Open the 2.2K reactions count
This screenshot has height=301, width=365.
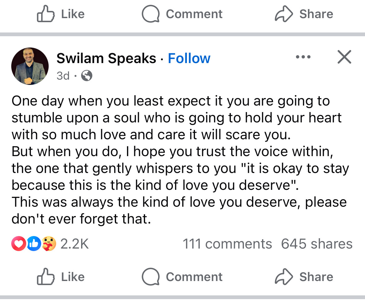click(74, 244)
